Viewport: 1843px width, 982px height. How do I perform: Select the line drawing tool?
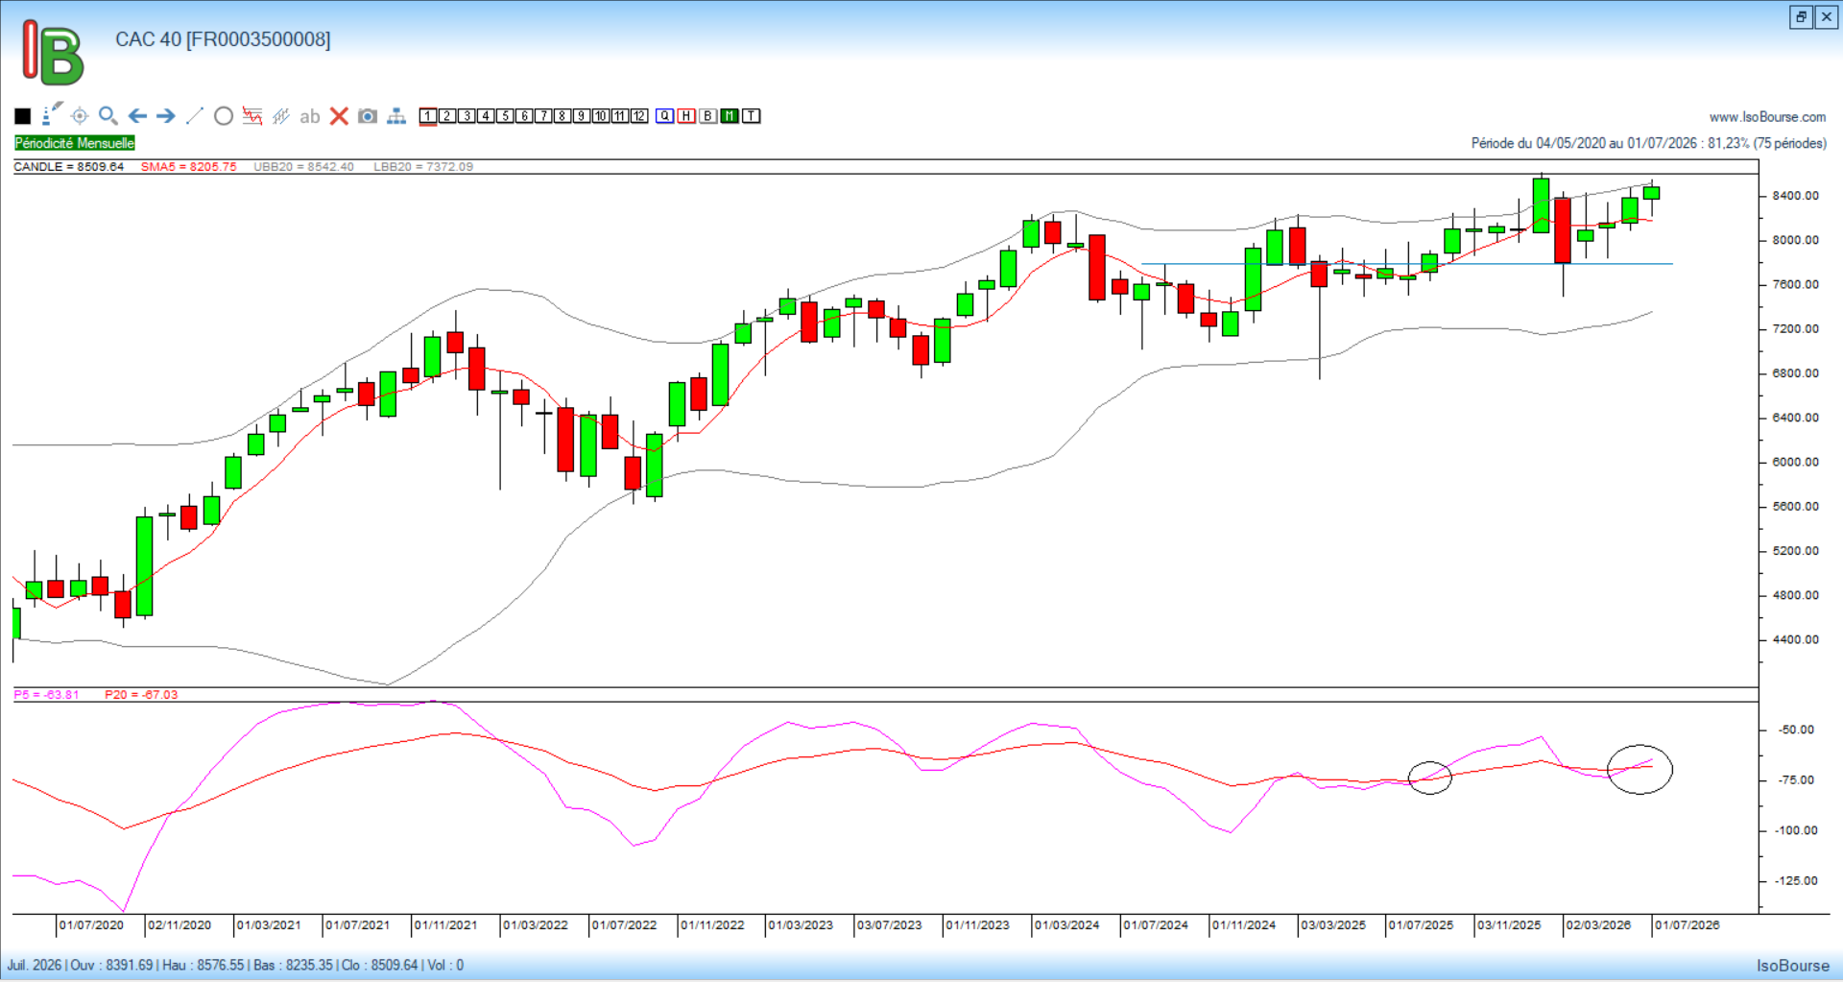pyautogui.click(x=194, y=116)
